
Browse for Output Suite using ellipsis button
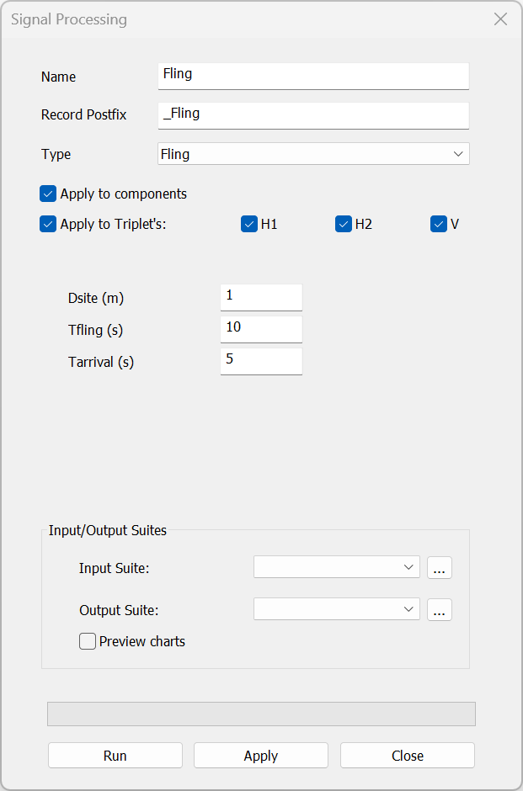[439, 610]
